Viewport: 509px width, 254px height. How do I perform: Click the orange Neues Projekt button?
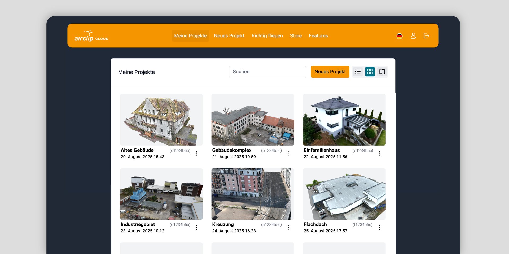click(x=330, y=72)
